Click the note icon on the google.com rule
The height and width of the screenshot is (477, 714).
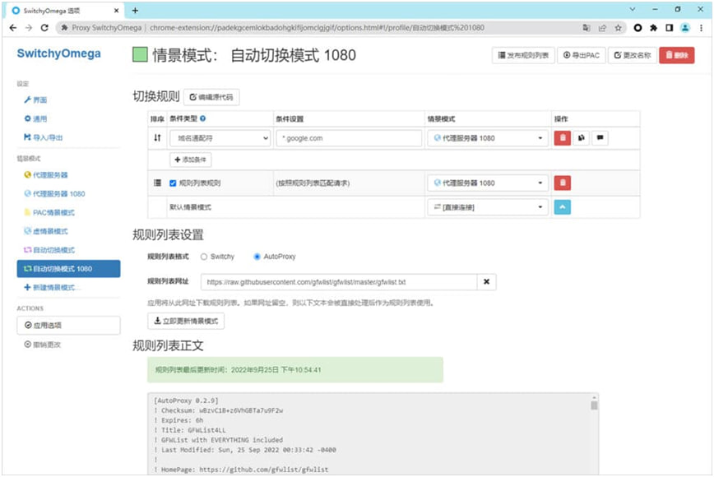[600, 138]
